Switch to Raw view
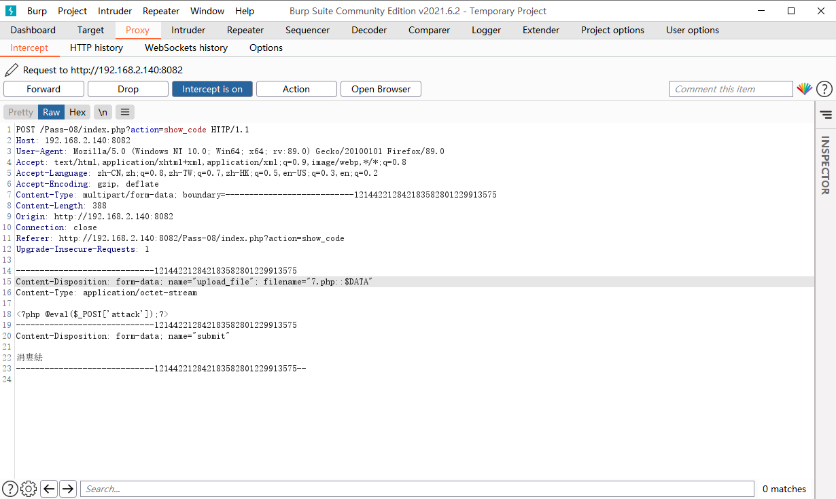 click(52, 112)
